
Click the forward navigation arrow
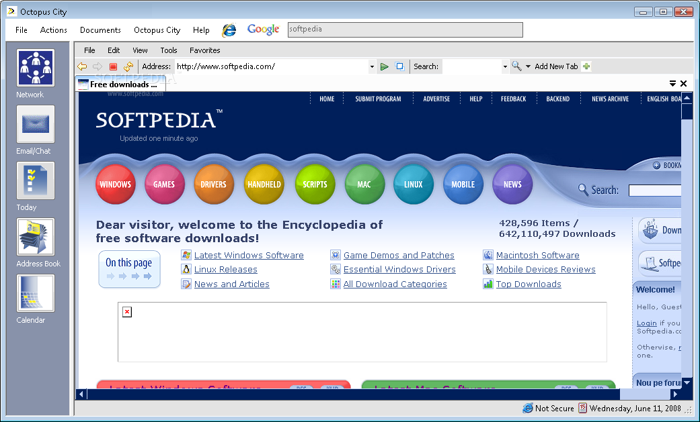(98, 66)
